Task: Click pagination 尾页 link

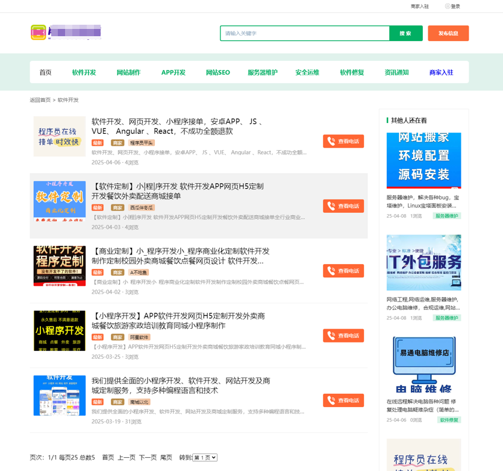Action: click(166, 458)
